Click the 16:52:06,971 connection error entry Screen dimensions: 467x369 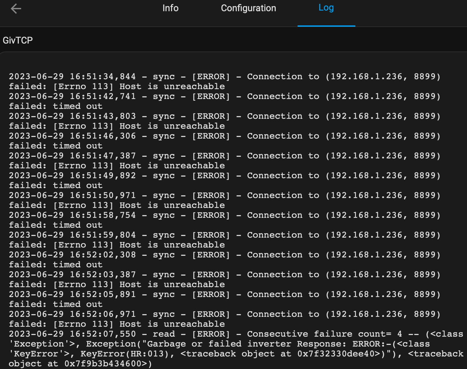225,319
